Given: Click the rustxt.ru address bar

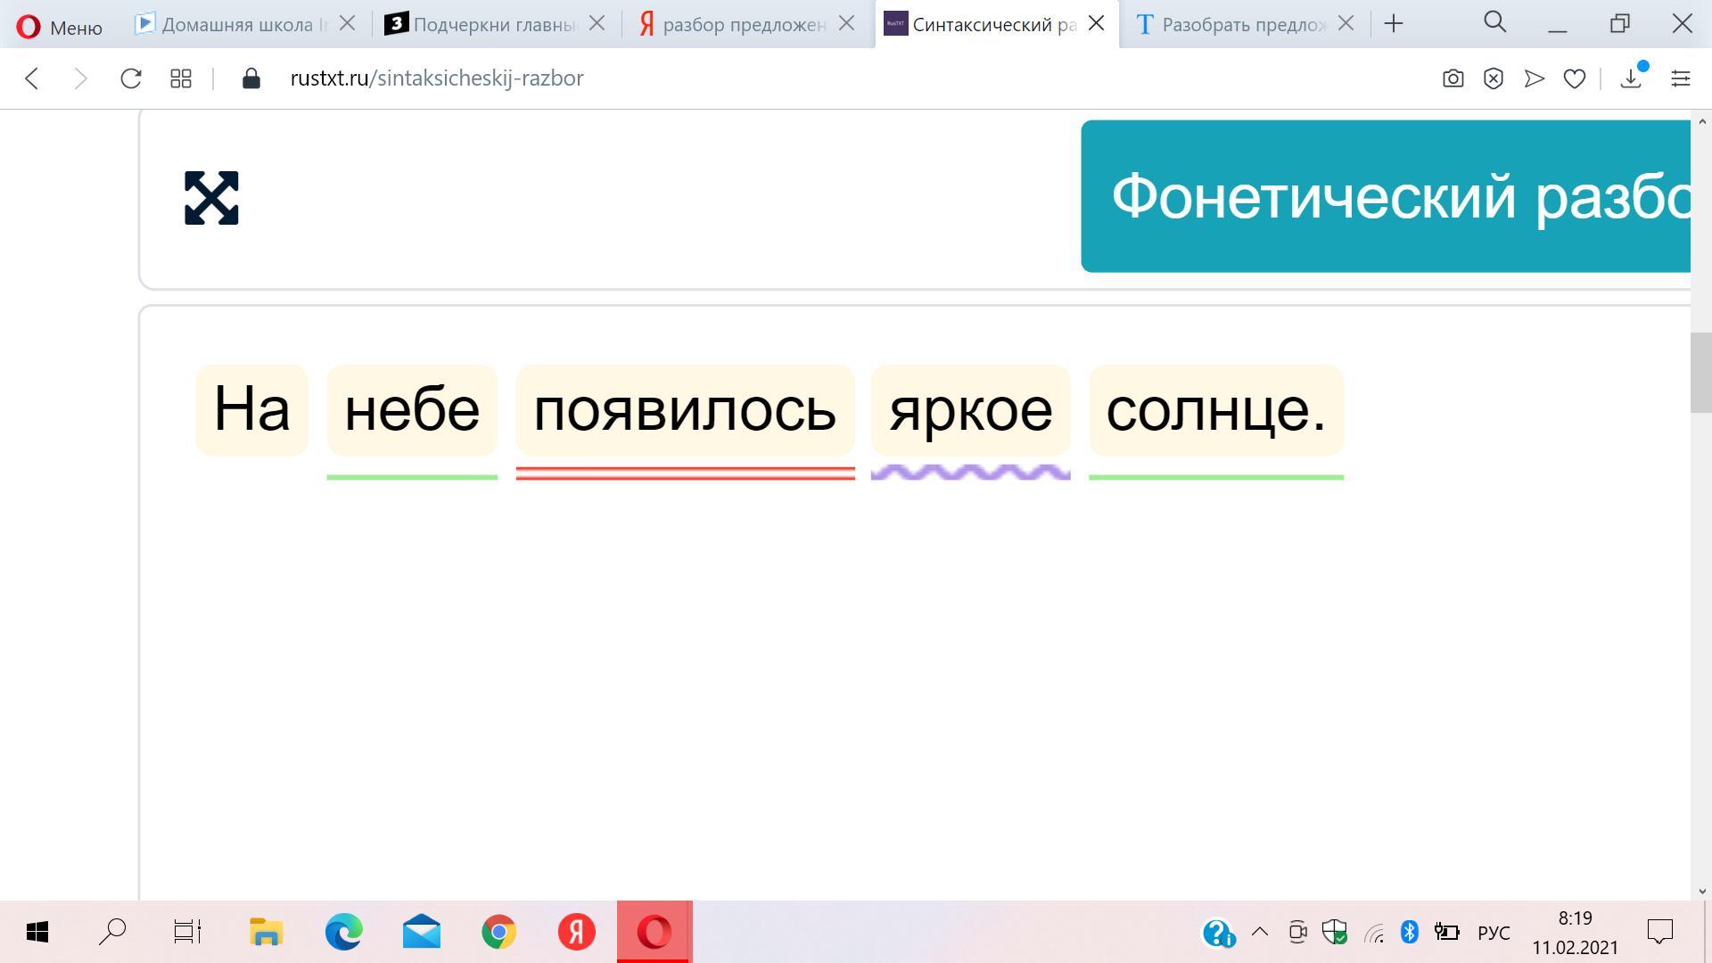Looking at the screenshot, I should pos(437,78).
